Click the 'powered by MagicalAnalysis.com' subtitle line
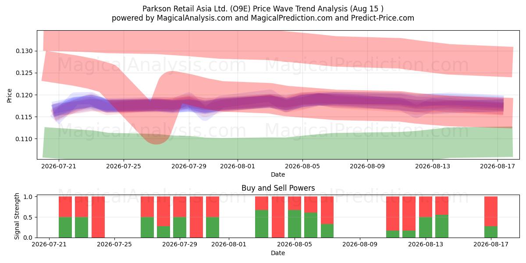This screenshot has width=526, height=263. pyautogui.click(x=263, y=18)
